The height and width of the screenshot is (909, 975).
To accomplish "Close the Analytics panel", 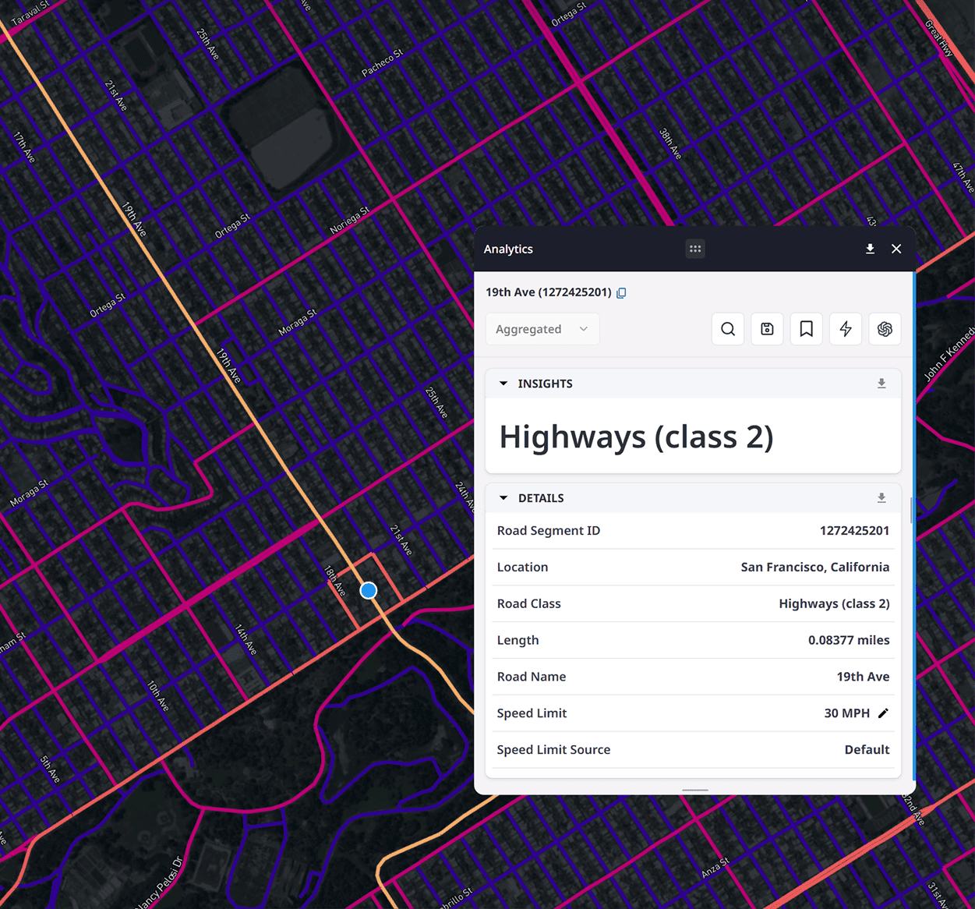I will pyautogui.click(x=896, y=249).
